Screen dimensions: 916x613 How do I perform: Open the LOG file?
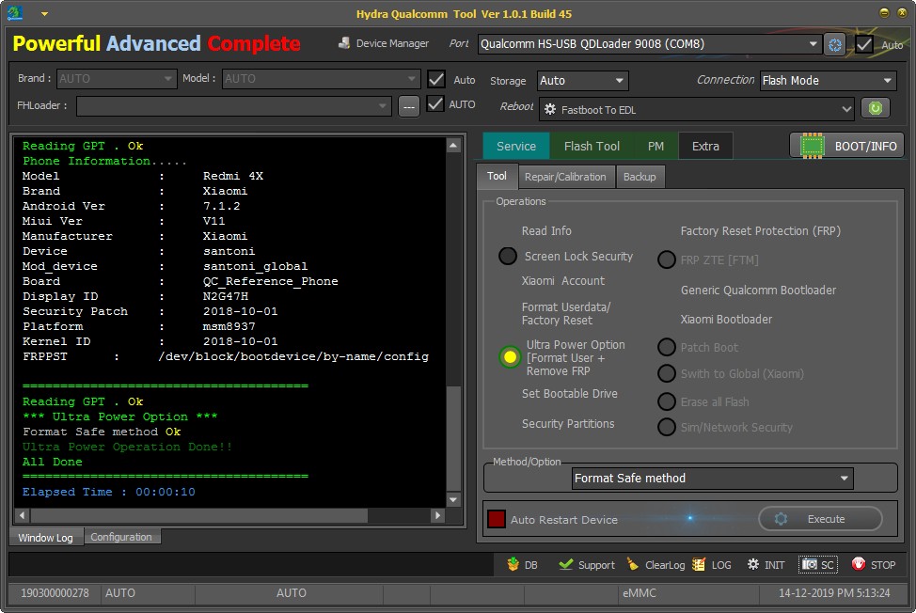(x=712, y=564)
